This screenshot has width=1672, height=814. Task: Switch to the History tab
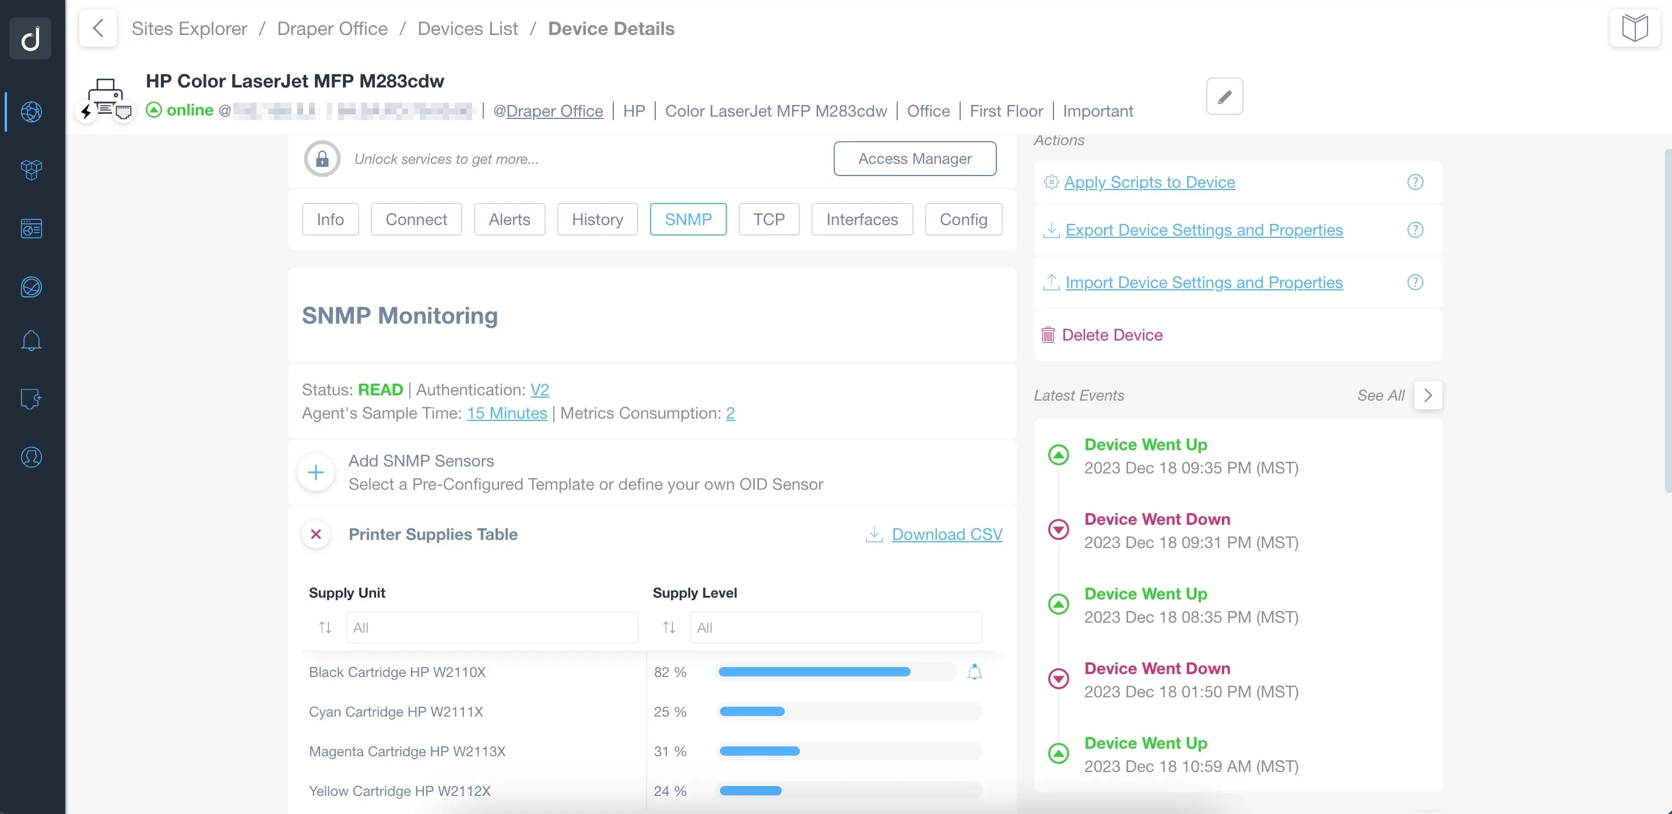coord(597,219)
